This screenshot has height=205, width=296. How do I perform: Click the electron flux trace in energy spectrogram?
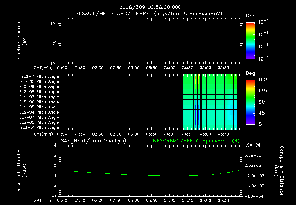(211, 34)
